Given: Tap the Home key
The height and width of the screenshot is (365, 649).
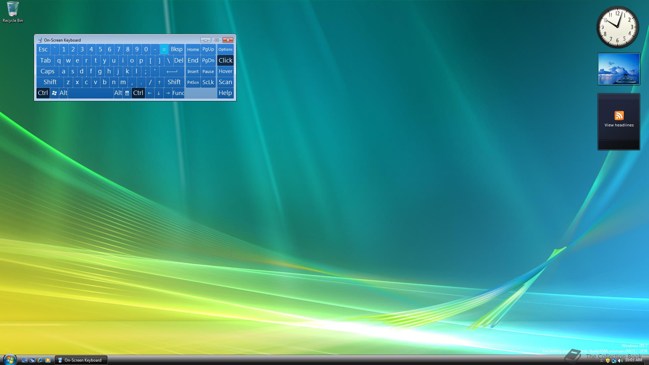Looking at the screenshot, I should (193, 49).
